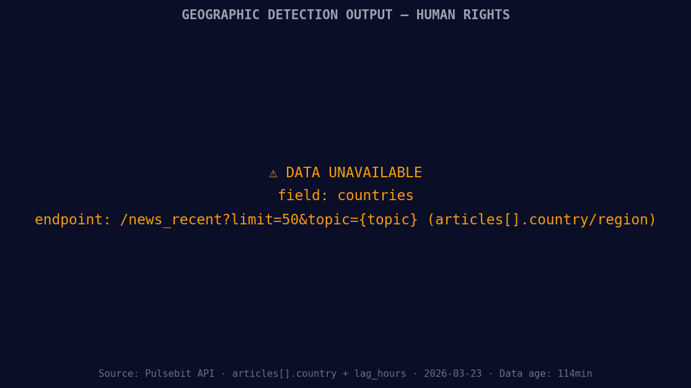The width and height of the screenshot is (691, 388).
Task: Click the word "countries" in the field line
Action: coord(376,196)
